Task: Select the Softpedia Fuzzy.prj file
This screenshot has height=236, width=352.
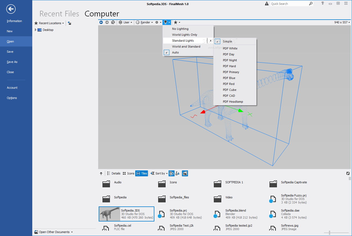Action: (288, 199)
